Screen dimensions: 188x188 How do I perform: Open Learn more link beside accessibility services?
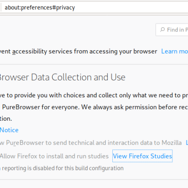click(174, 51)
